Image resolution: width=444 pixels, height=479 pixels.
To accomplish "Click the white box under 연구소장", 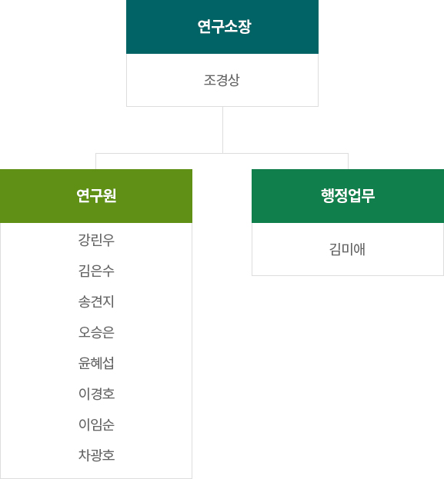I will [222, 80].
